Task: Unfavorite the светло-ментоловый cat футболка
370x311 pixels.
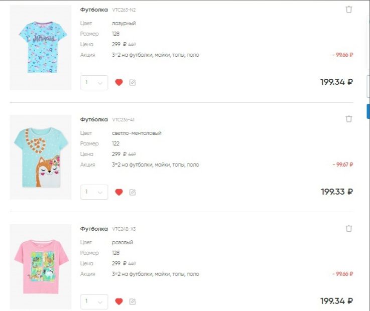Action: tap(119, 192)
